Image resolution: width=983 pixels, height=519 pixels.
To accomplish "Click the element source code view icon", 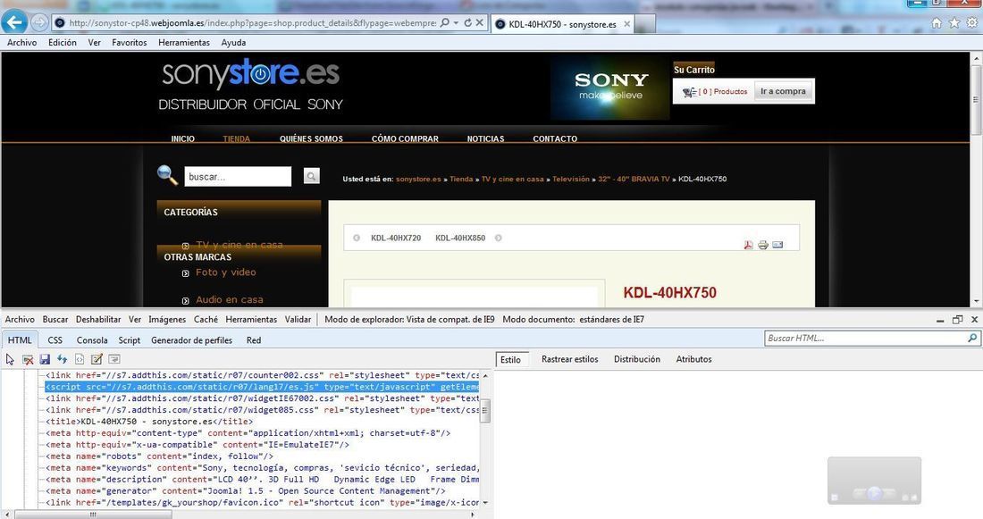I will click(80, 359).
